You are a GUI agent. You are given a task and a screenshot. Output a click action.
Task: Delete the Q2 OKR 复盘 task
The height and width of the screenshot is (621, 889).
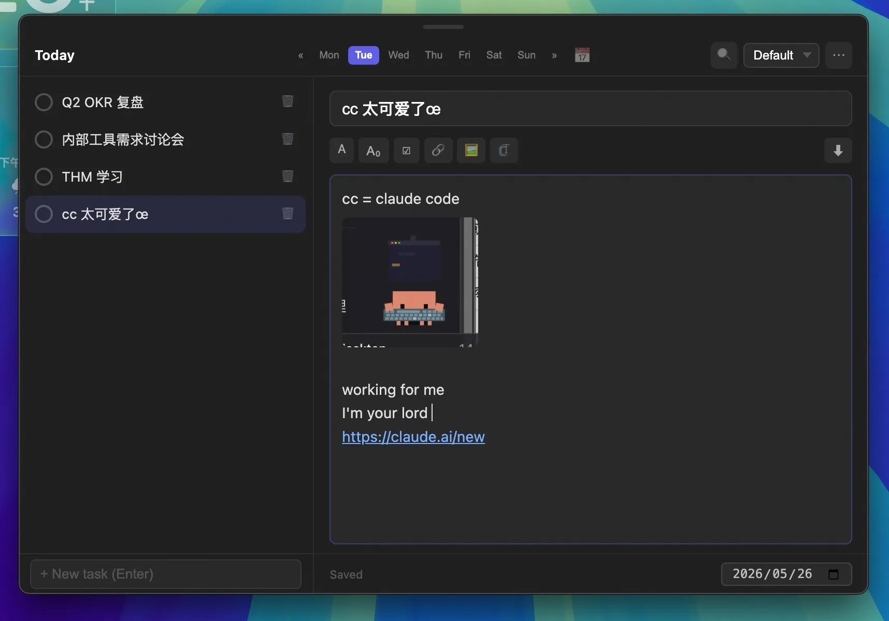(x=288, y=101)
